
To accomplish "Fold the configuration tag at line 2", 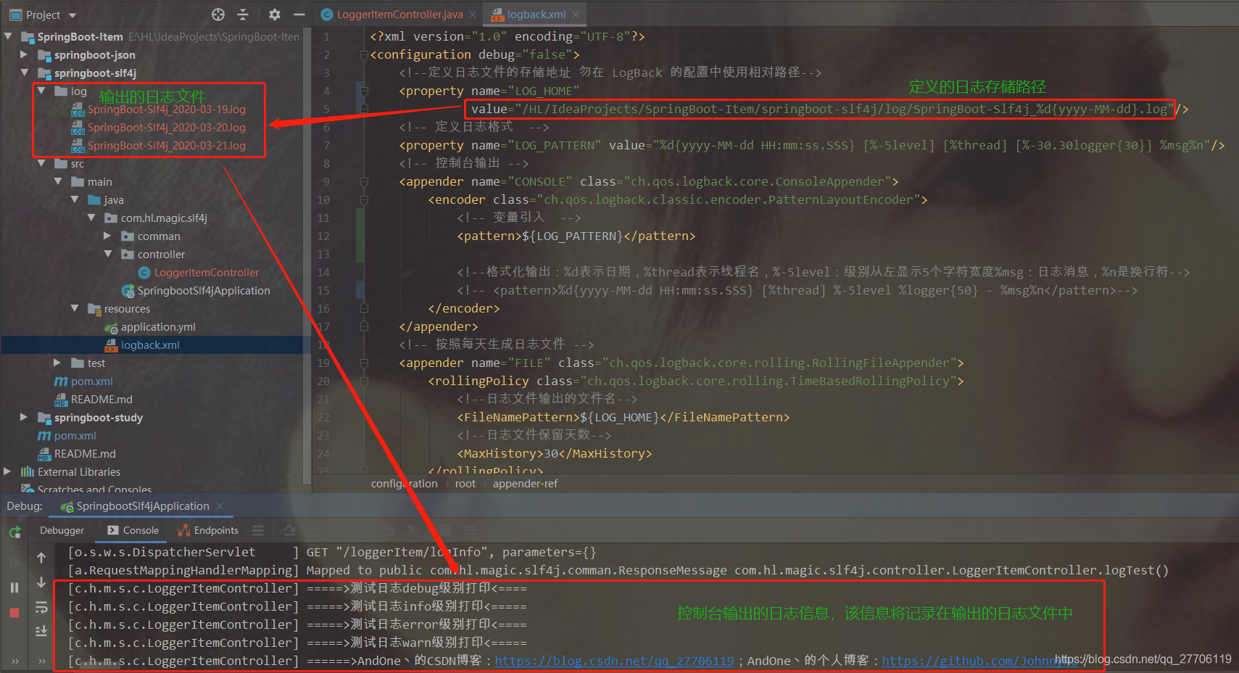I will (364, 54).
